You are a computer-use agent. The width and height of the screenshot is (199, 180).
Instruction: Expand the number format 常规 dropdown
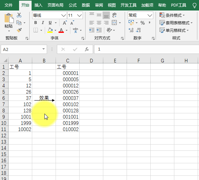(x=150, y=15)
